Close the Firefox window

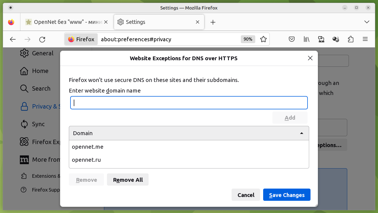point(368,8)
